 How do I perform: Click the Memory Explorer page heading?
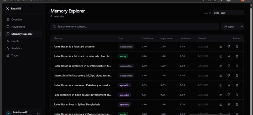tap(67, 11)
